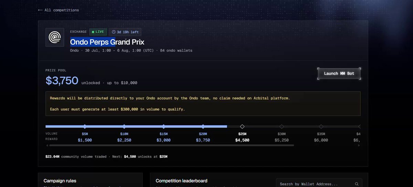This screenshot has height=187, width=413.
Task: Select the $10M milestone diamond marker
Action: [x=124, y=126]
